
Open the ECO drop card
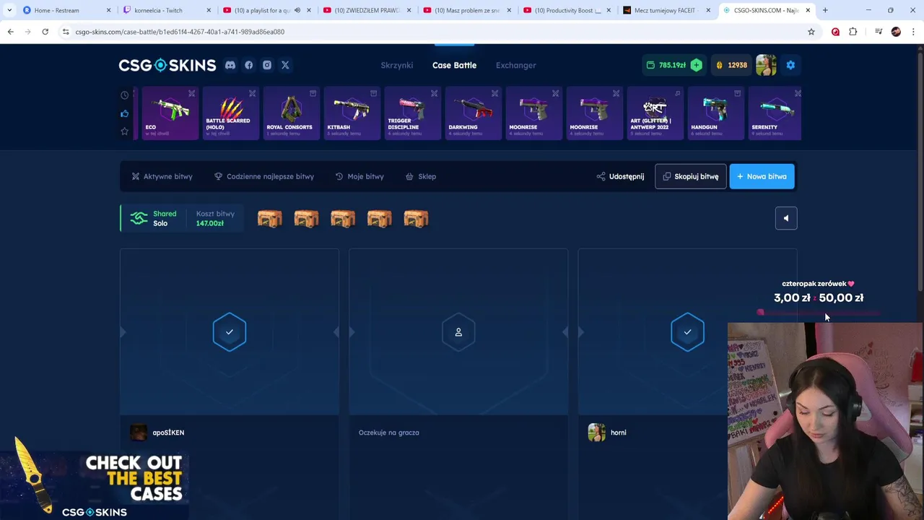[x=170, y=113]
